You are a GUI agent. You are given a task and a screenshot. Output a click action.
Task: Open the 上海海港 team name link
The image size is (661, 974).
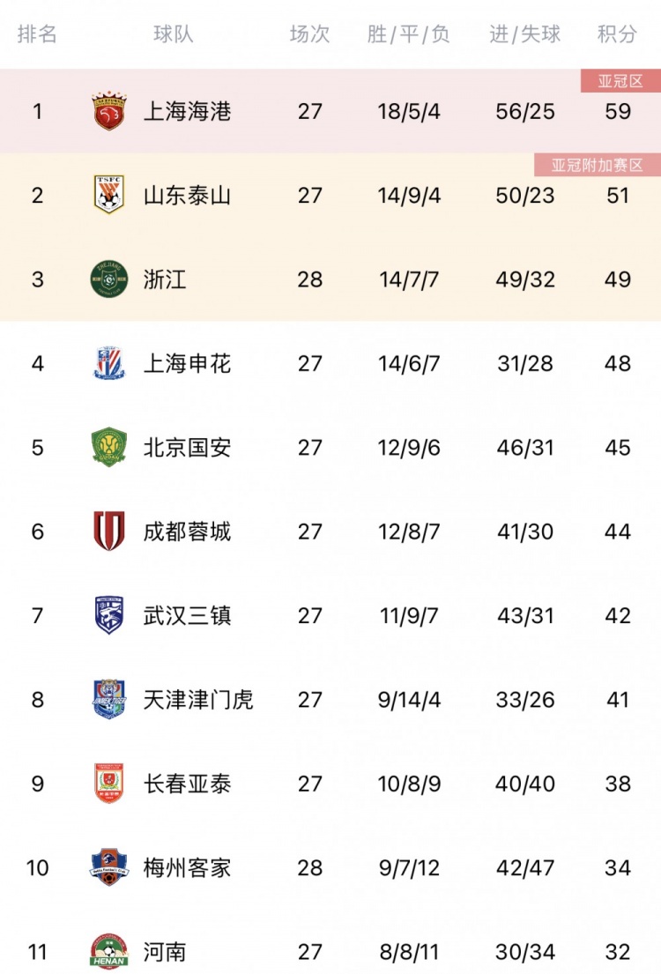click(188, 111)
